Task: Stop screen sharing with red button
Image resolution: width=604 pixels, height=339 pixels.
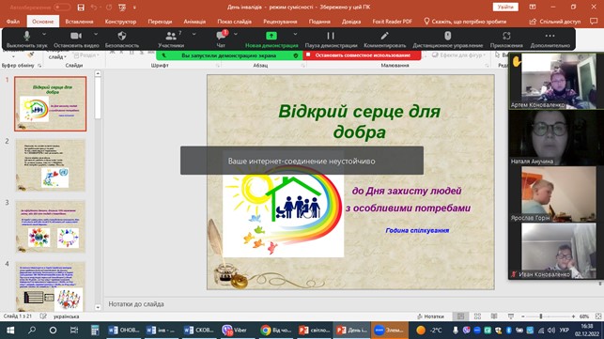Action: pyautogui.click(x=363, y=55)
